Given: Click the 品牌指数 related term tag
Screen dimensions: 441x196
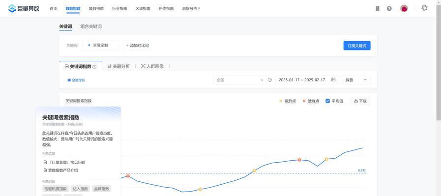Looking at the screenshot, I should coord(102,189).
